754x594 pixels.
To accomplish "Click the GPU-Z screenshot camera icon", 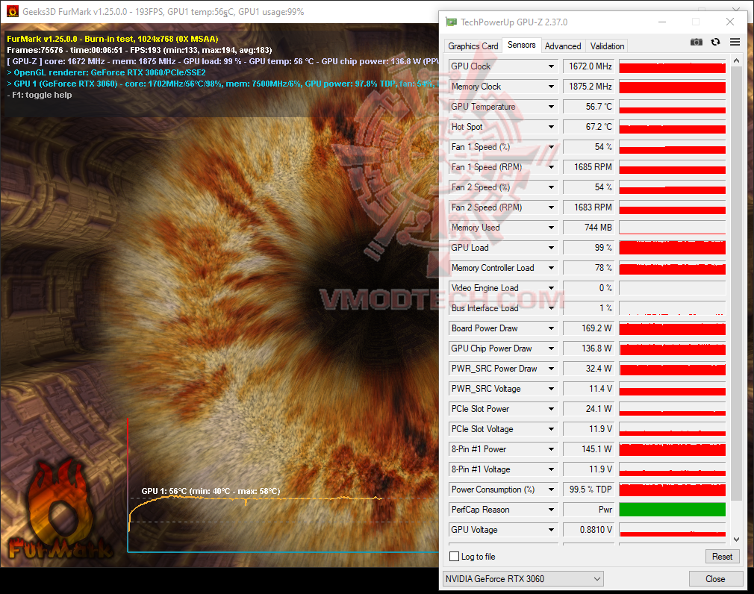I will [696, 43].
